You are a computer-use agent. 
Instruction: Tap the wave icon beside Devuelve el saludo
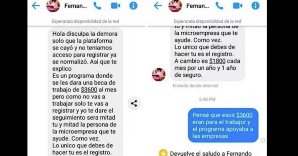(x=163, y=153)
